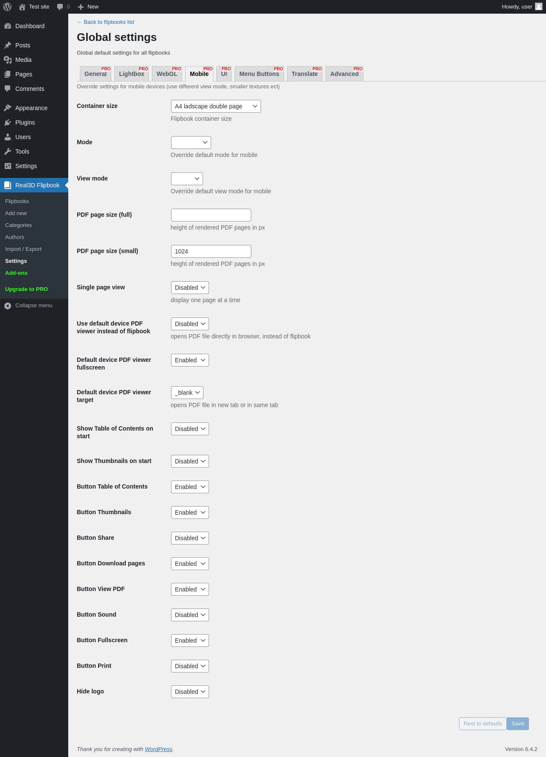The image size is (546, 757).
Task: Open Media via its sidebar icon
Action: [x=8, y=60]
